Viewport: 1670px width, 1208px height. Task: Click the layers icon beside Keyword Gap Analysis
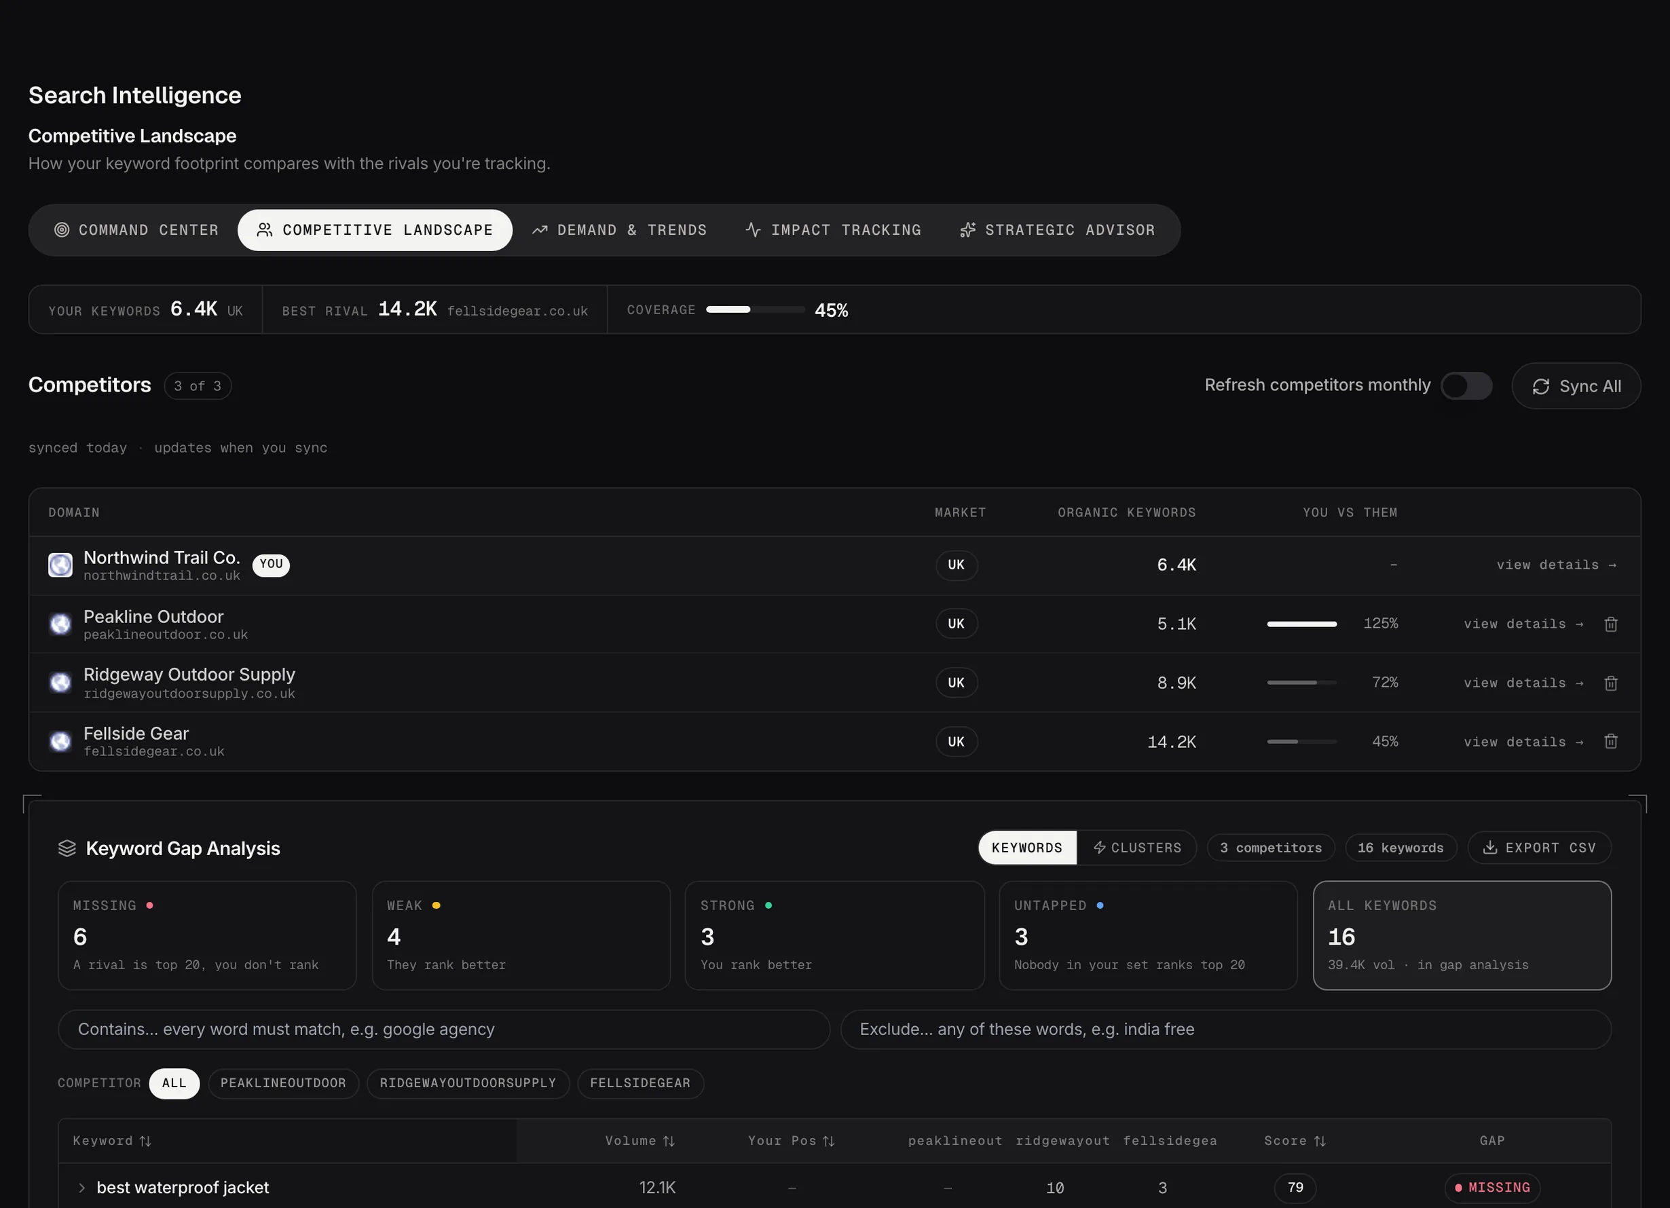click(x=67, y=849)
